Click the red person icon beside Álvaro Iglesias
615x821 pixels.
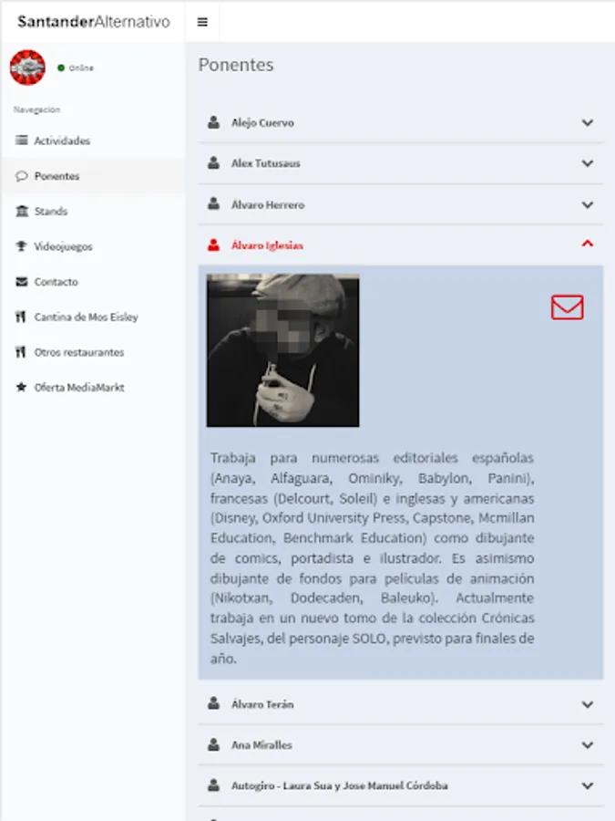click(213, 245)
